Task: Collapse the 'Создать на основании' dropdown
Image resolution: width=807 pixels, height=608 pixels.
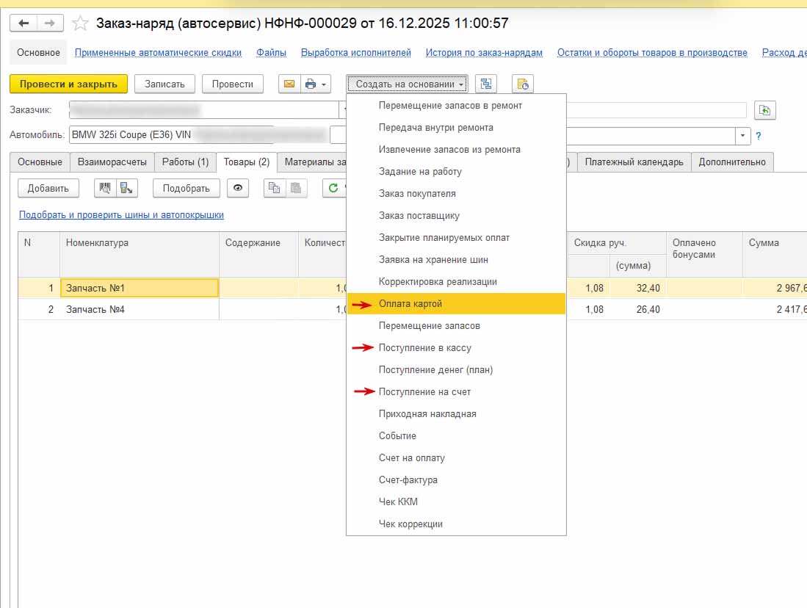Action: pos(409,84)
